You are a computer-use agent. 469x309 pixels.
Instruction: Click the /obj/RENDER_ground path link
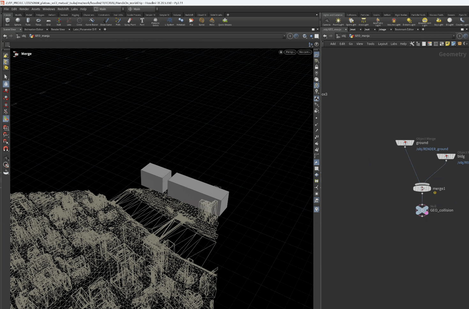[432, 149]
